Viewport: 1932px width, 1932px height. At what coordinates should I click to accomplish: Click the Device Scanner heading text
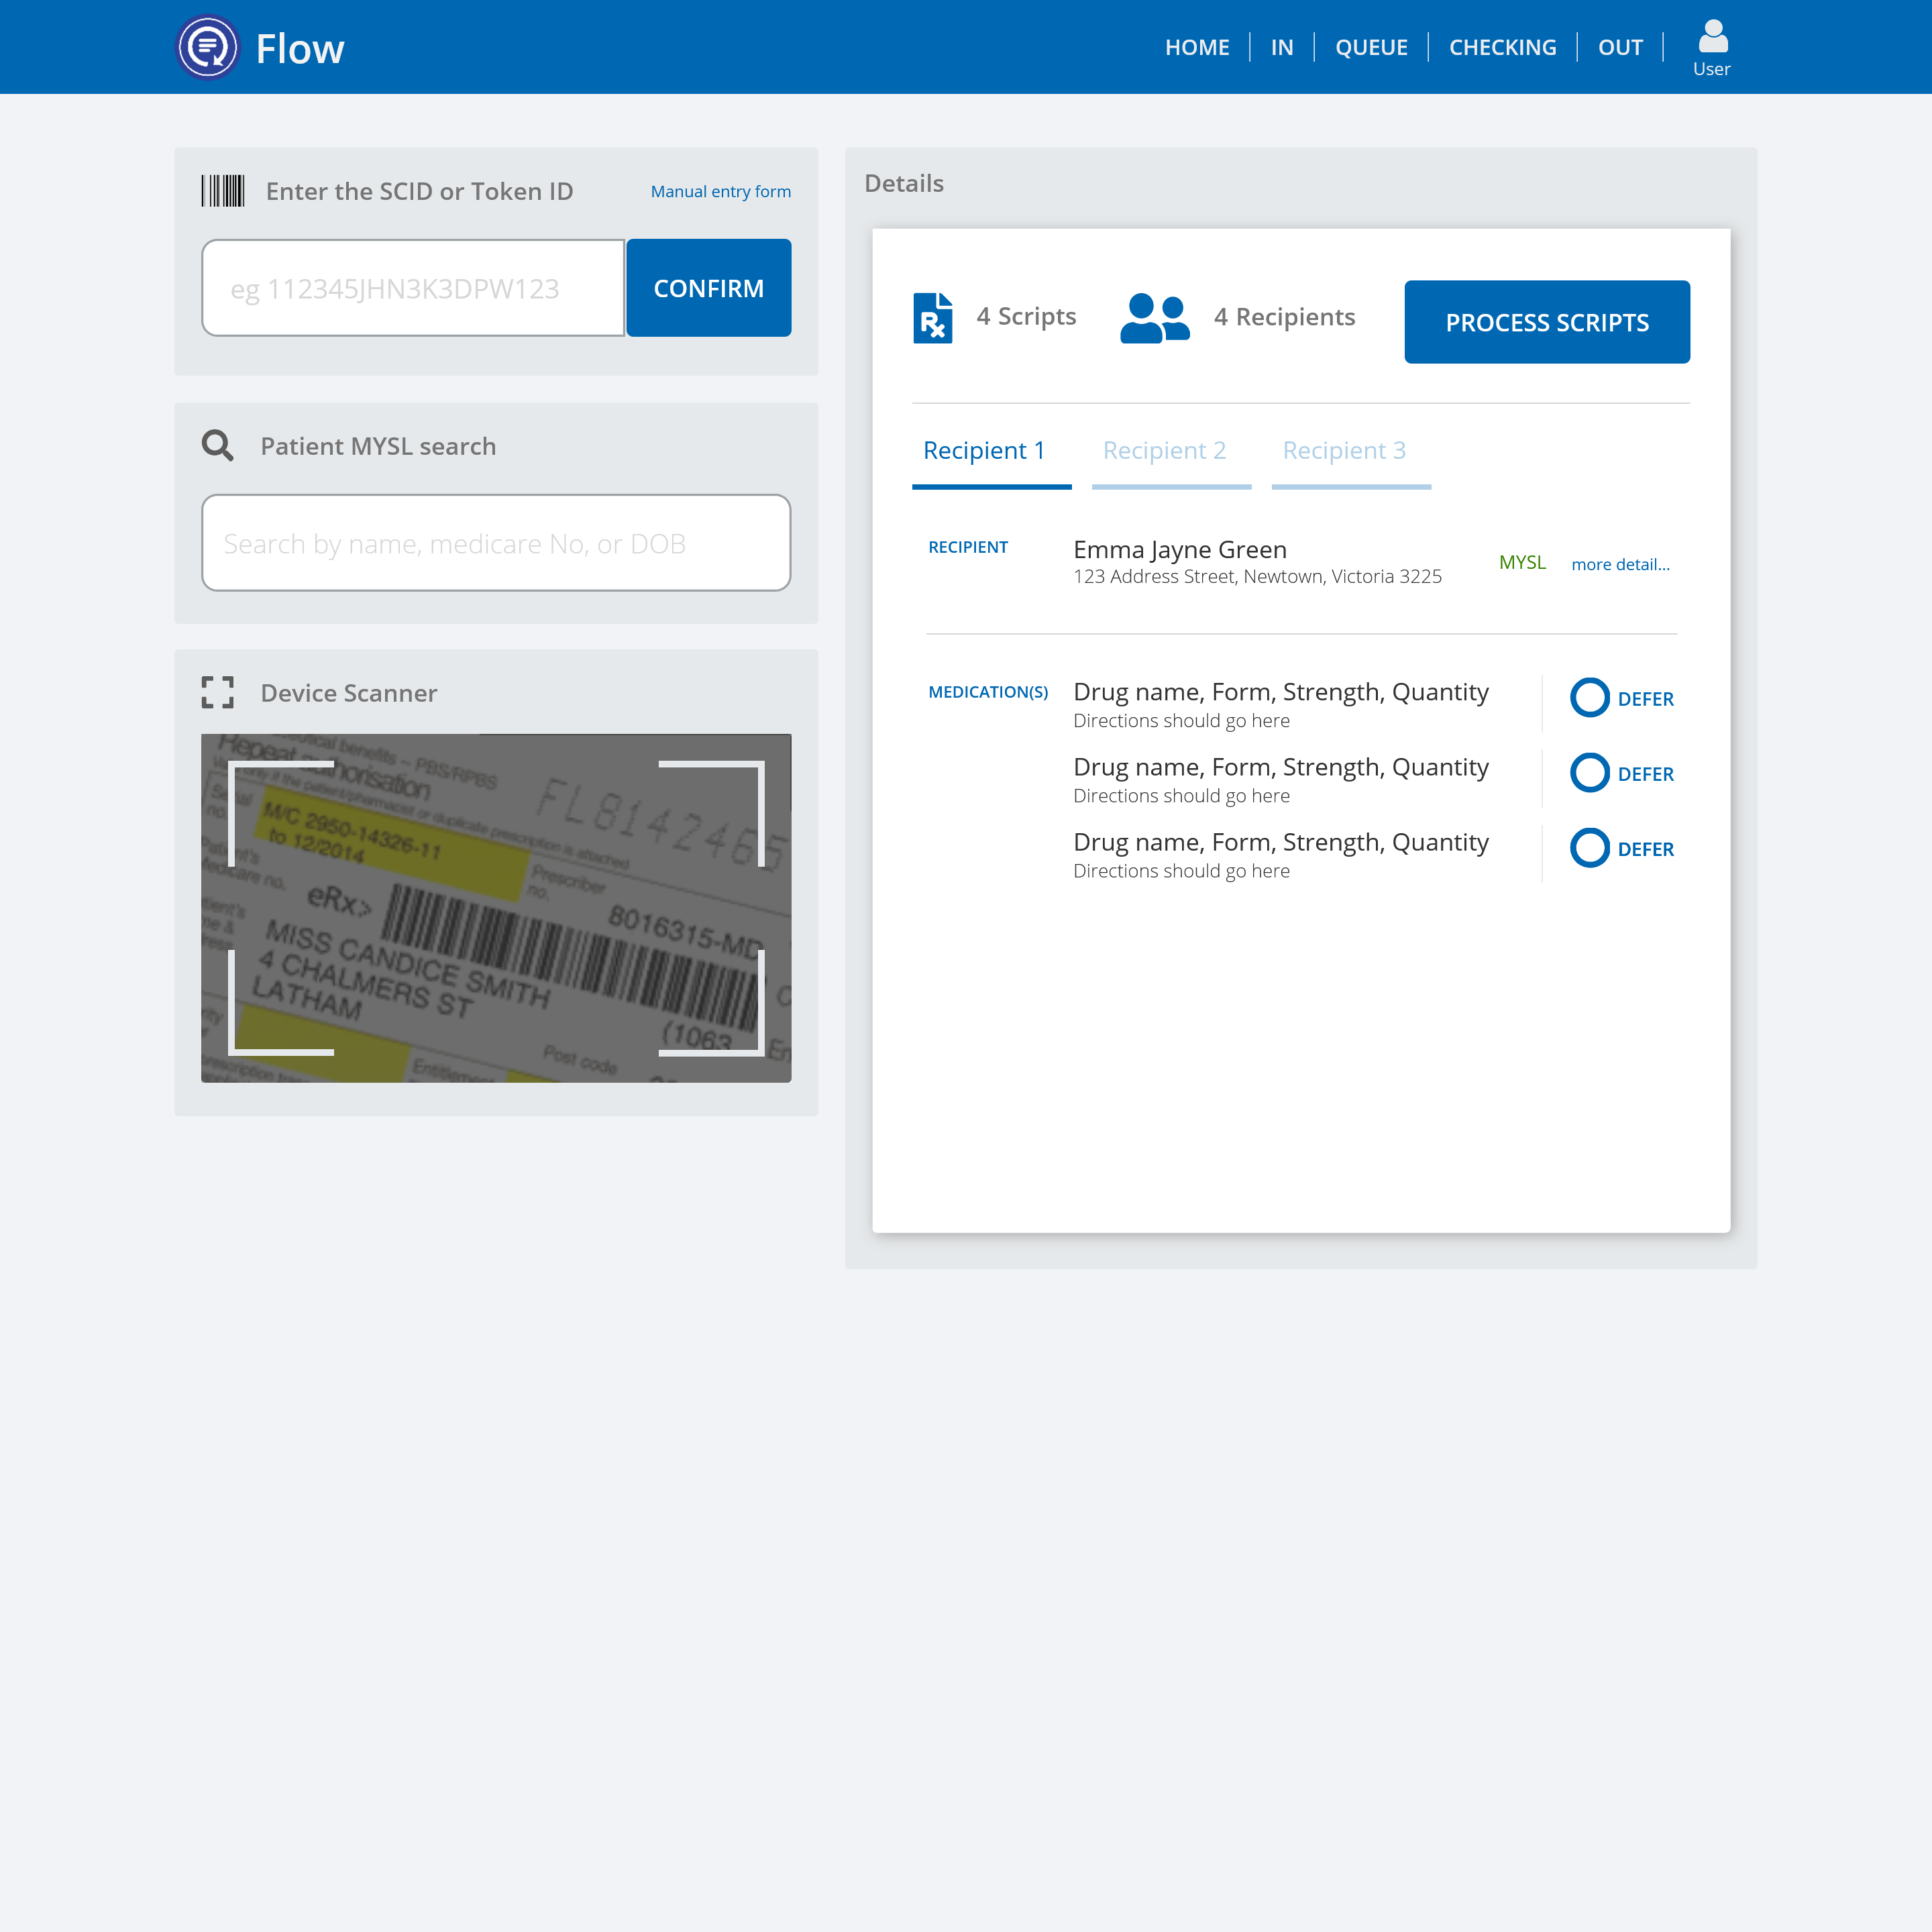[x=348, y=693]
